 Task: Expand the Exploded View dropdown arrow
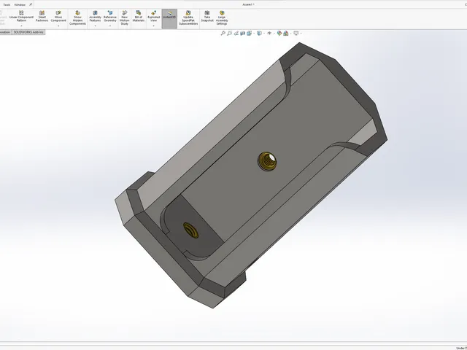[154, 26]
